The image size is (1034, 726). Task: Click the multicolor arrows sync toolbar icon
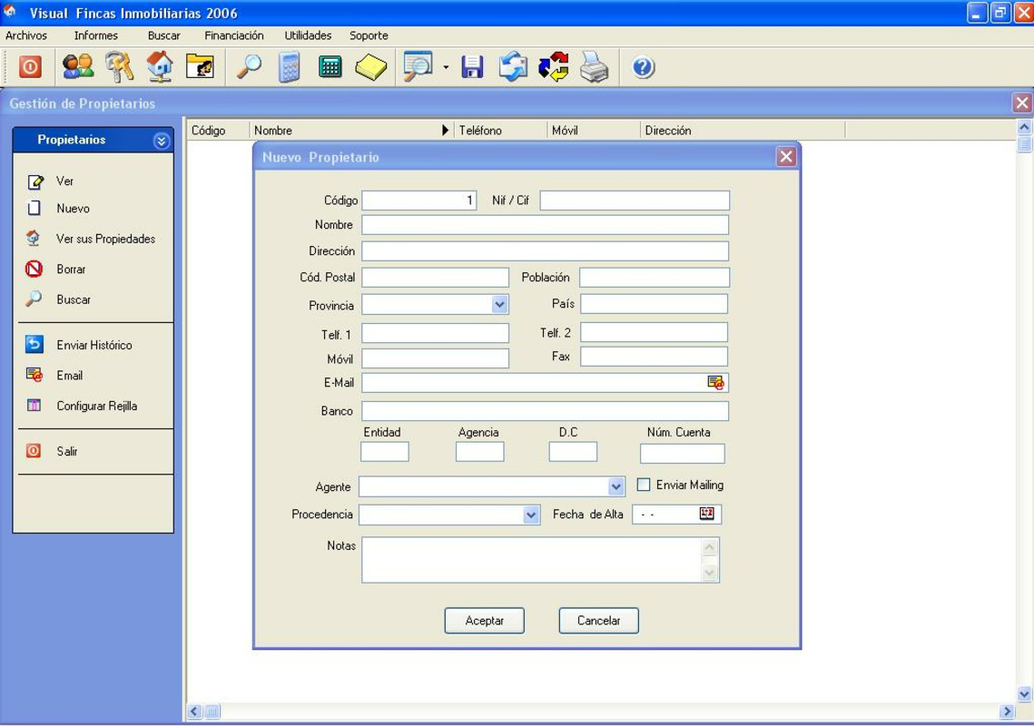[x=553, y=66]
